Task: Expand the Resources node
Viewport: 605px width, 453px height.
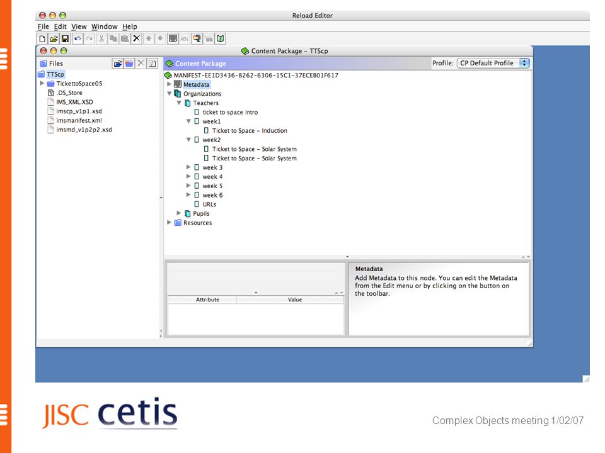Action: click(x=169, y=222)
